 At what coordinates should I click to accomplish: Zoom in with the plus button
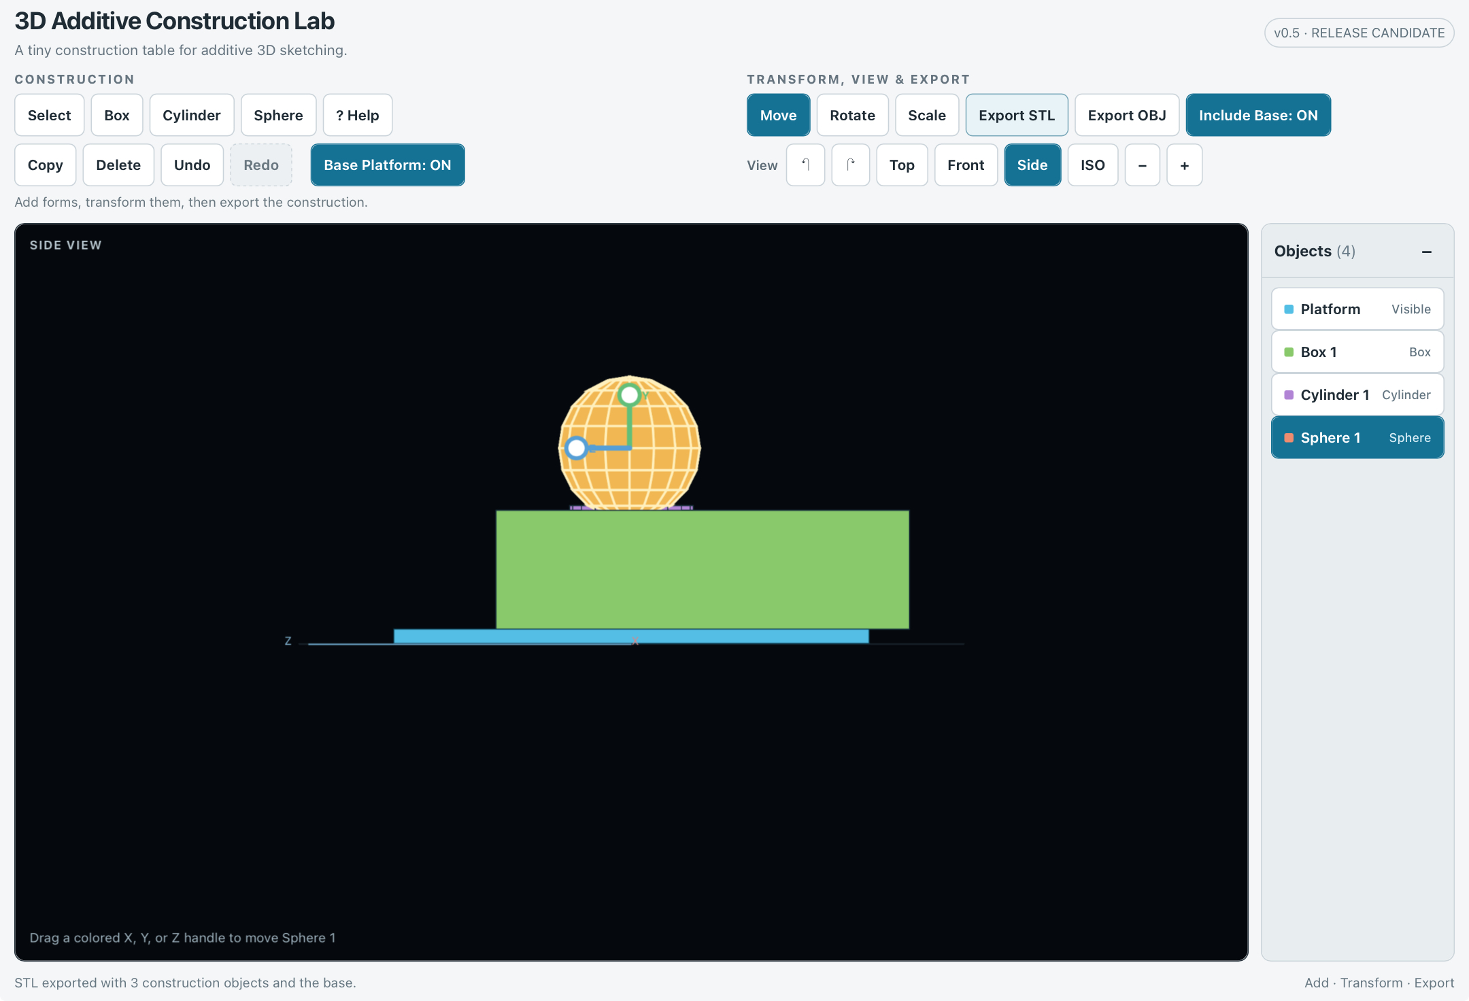[1185, 165]
